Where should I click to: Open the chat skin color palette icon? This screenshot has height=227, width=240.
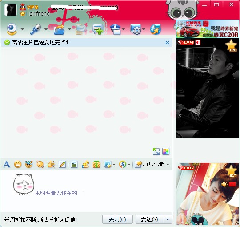[166, 152]
